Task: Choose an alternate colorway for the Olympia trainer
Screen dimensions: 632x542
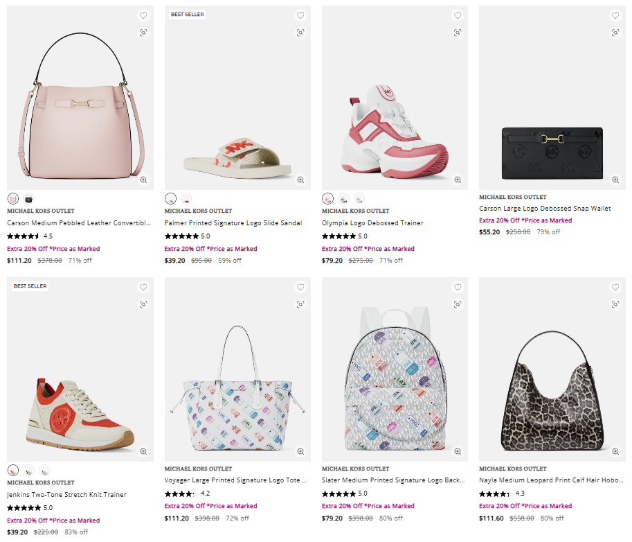Action: (x=343, y=198)
